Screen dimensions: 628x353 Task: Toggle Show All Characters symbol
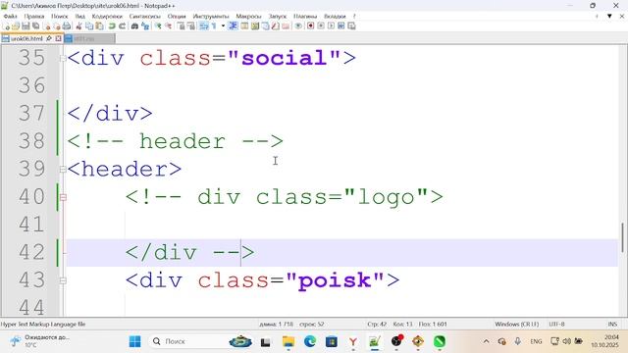tap(214, 26)
